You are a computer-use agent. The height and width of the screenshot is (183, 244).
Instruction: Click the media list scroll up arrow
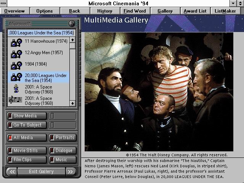pyautogui.click(x=72, y=40)
